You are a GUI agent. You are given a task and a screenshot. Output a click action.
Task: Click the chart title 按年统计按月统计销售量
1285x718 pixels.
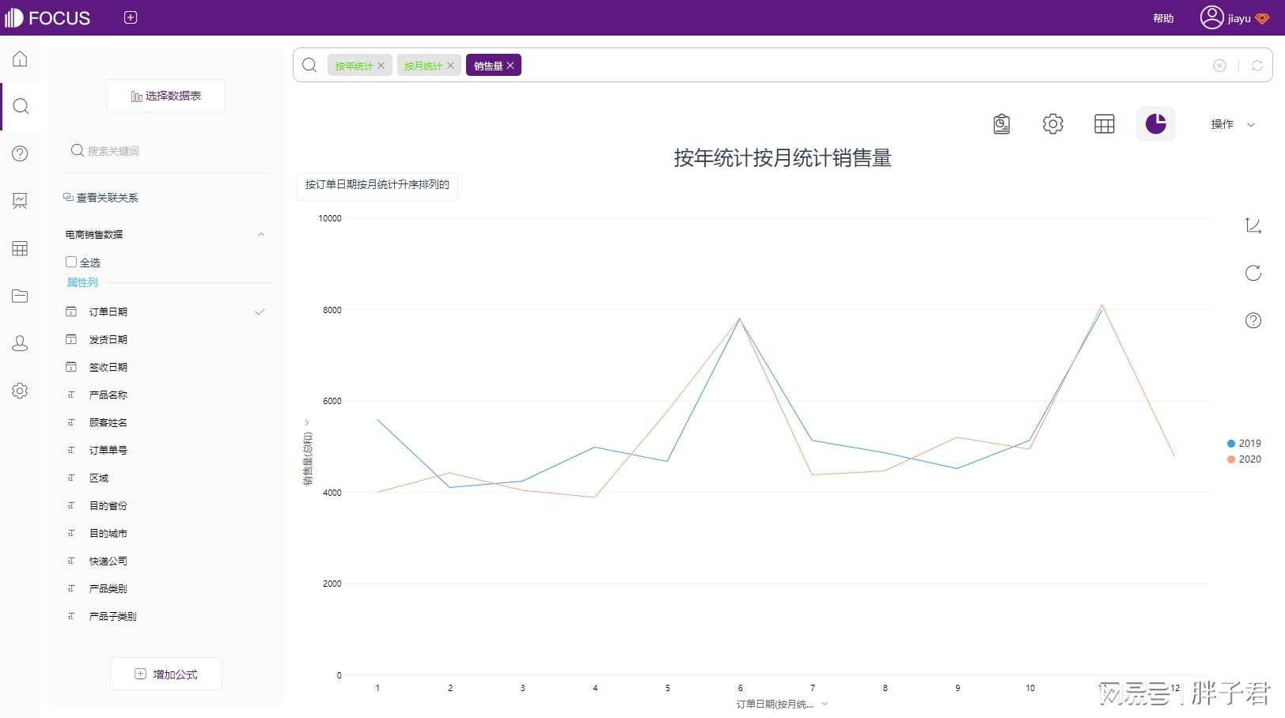(783, 158)
